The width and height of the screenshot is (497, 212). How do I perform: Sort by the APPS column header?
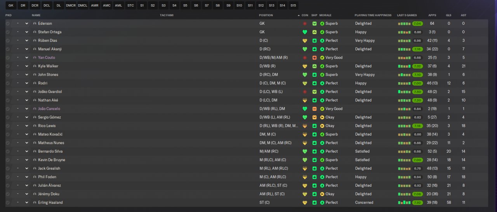432,15
